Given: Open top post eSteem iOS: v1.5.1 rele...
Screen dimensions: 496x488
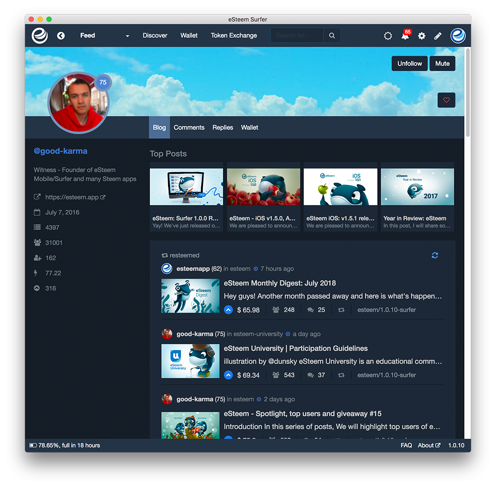Looking at the screenshot, I should [x=341, y=197].
